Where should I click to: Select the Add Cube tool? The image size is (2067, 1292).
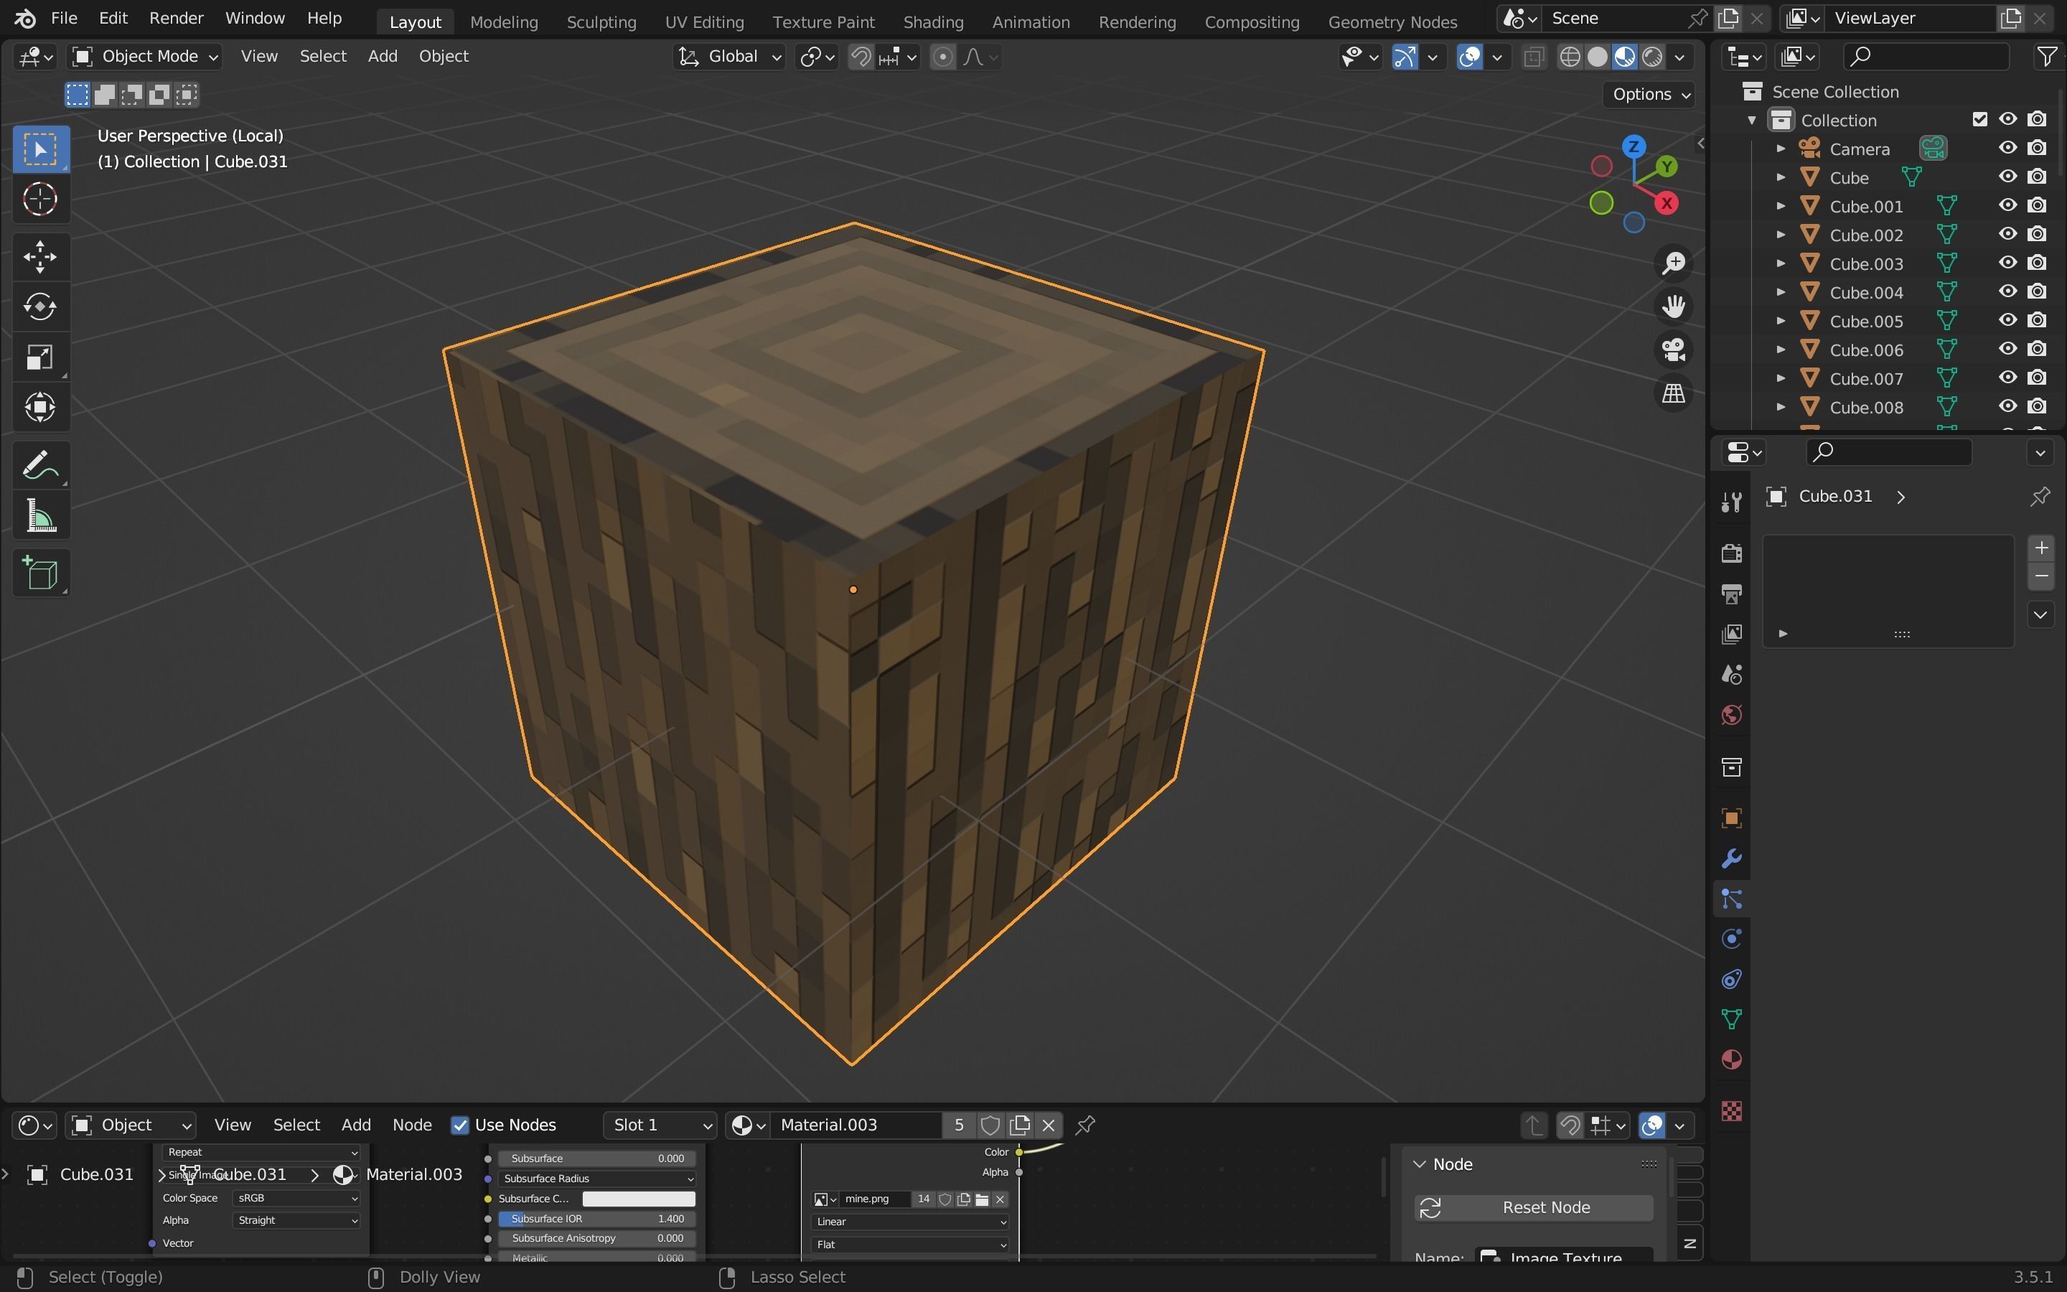click(x=40, y=574)
